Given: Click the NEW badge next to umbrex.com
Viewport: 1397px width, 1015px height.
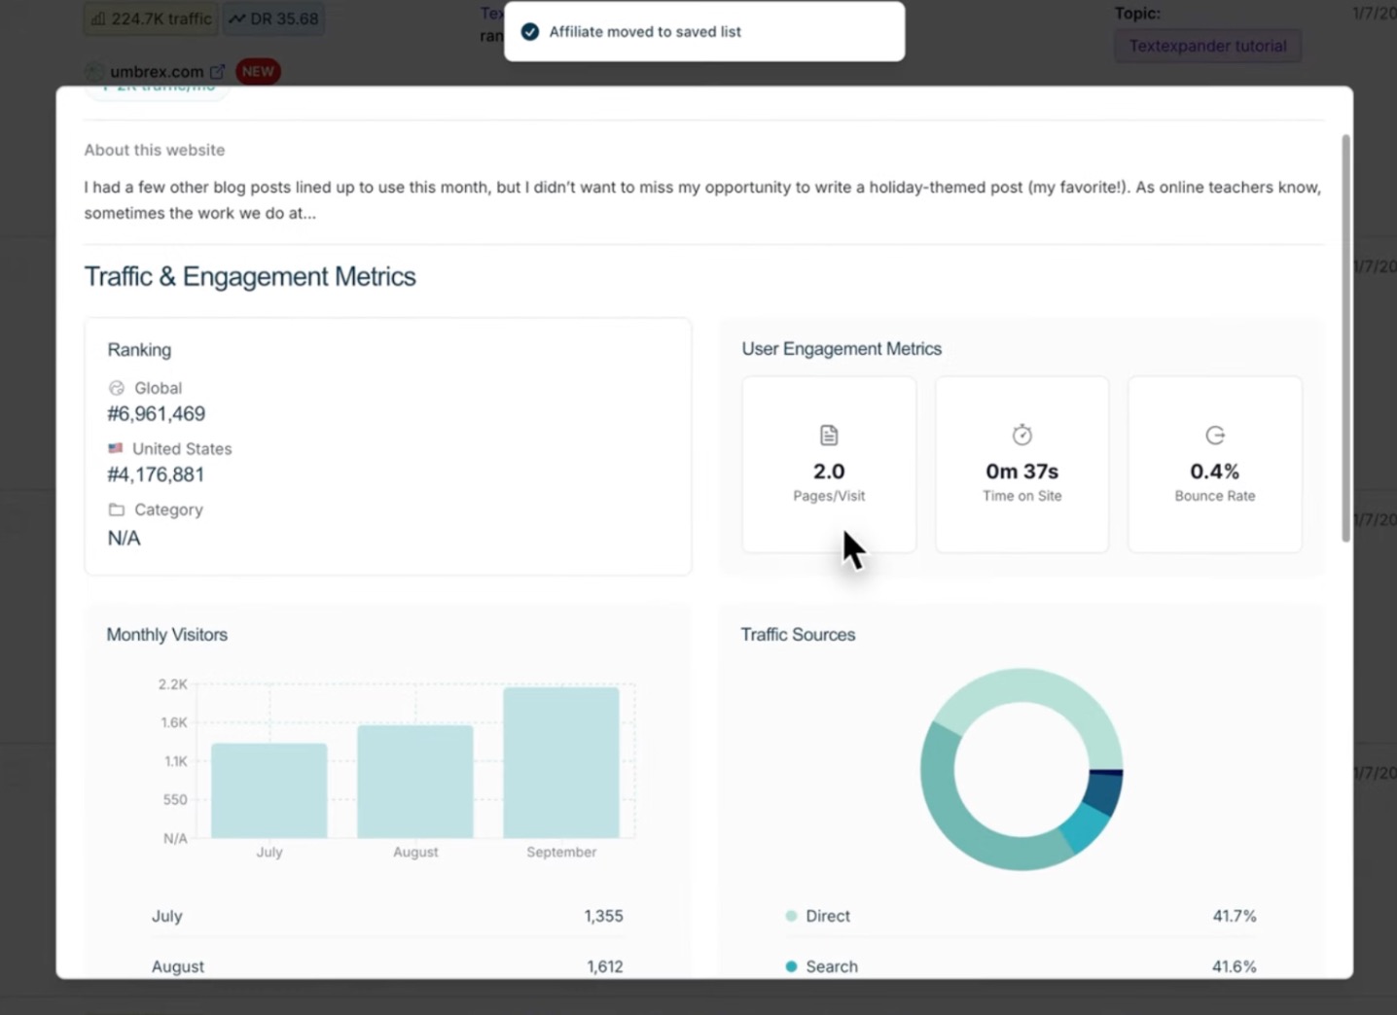Looking at the screenshot, I should click(258, 72).
